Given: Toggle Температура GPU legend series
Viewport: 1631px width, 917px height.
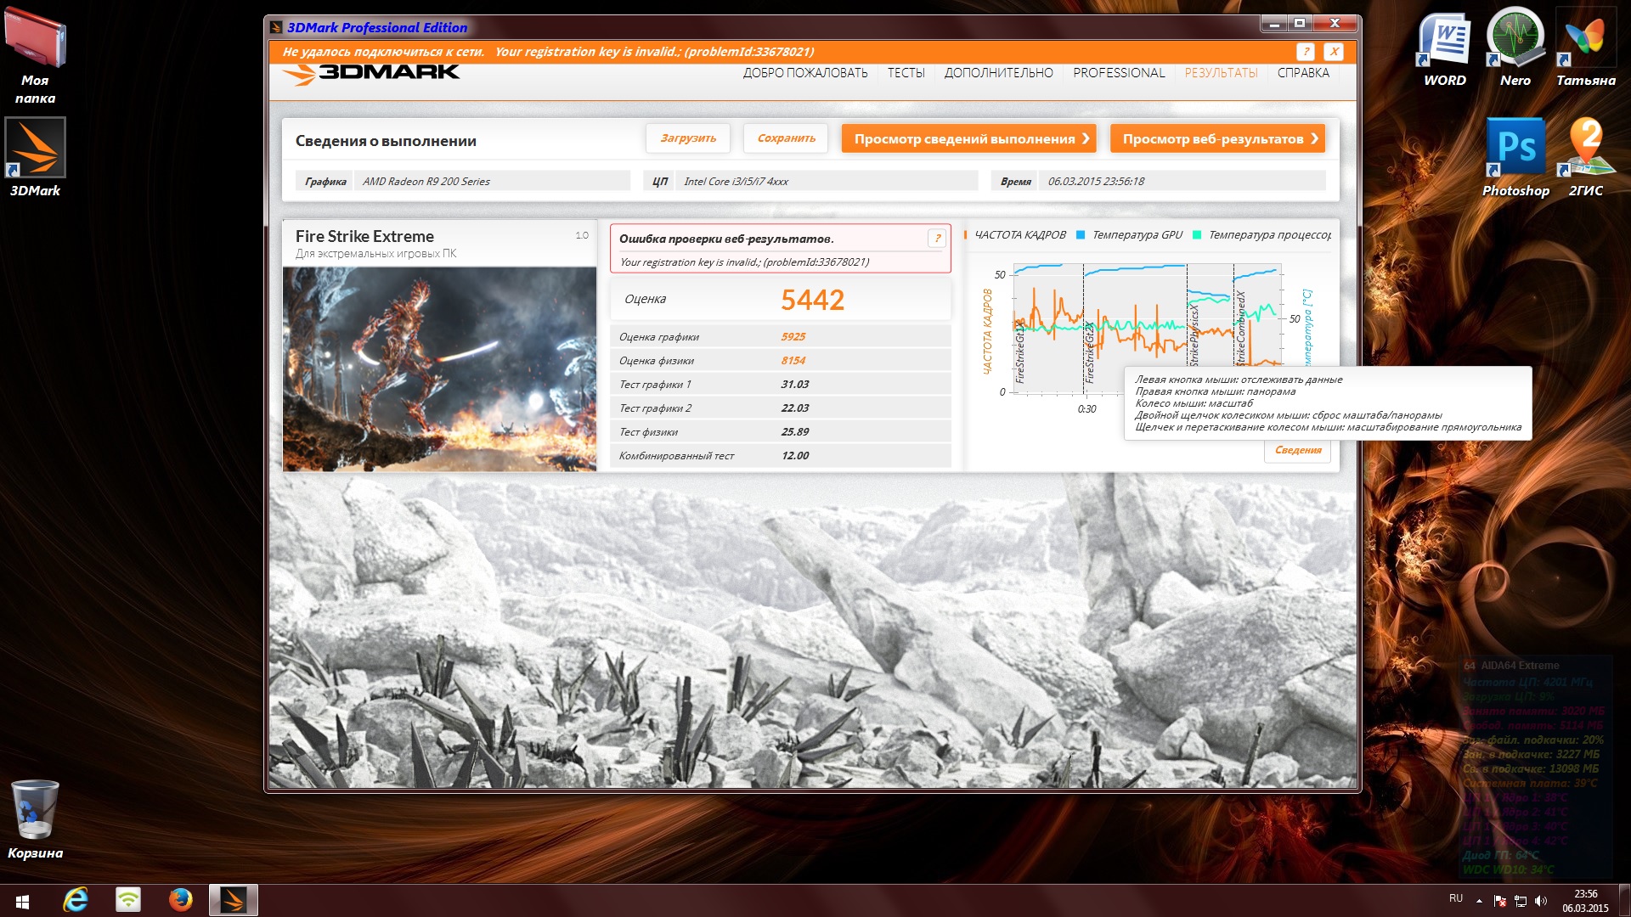Looking at the screenshot, I should (x=1137, y=235).
